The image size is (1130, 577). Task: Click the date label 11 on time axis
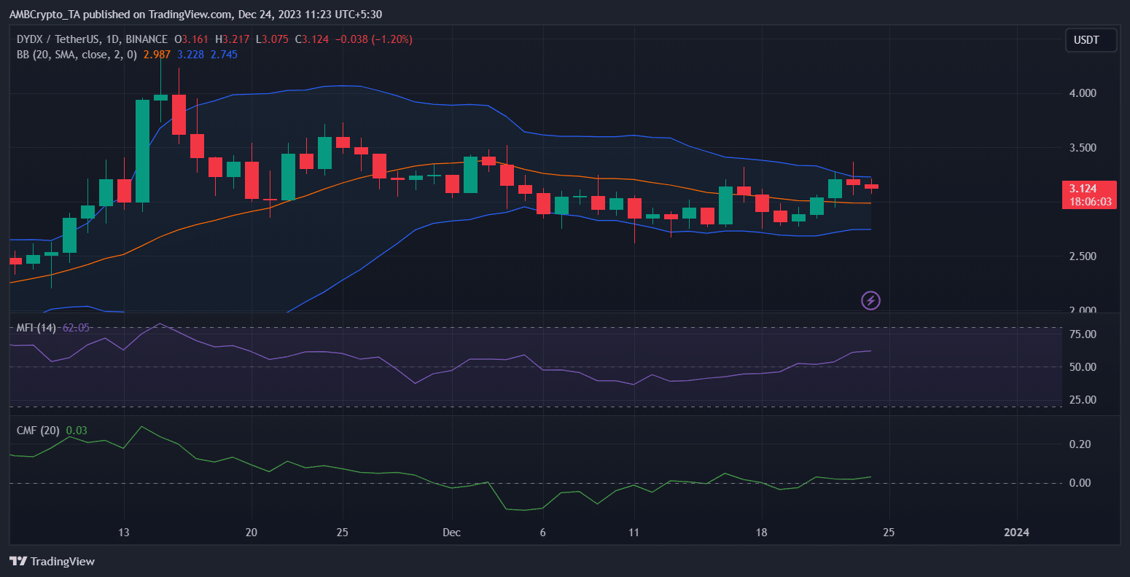click(x=634, y=533)
